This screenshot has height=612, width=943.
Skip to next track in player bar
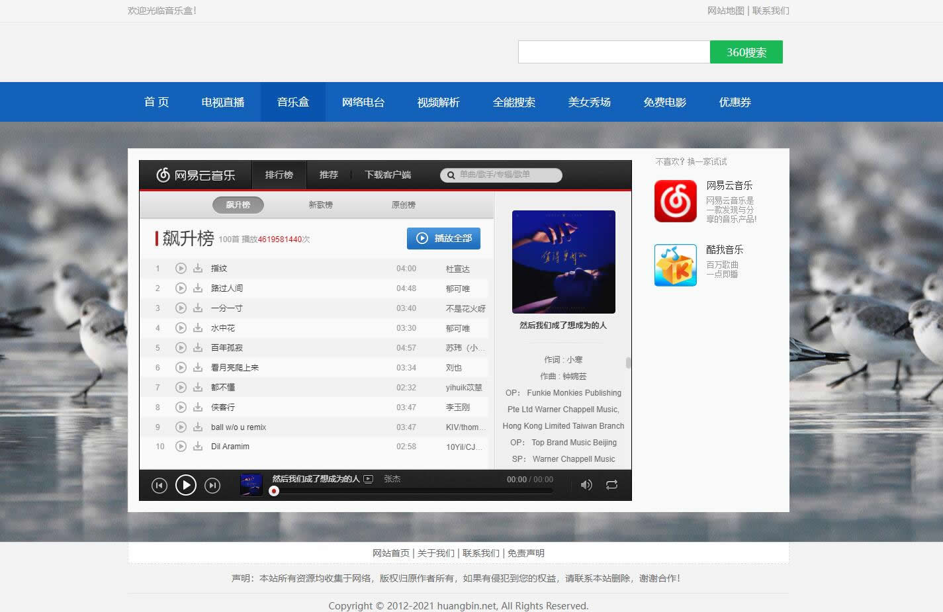pyautogui.click(x=212, y=486)
